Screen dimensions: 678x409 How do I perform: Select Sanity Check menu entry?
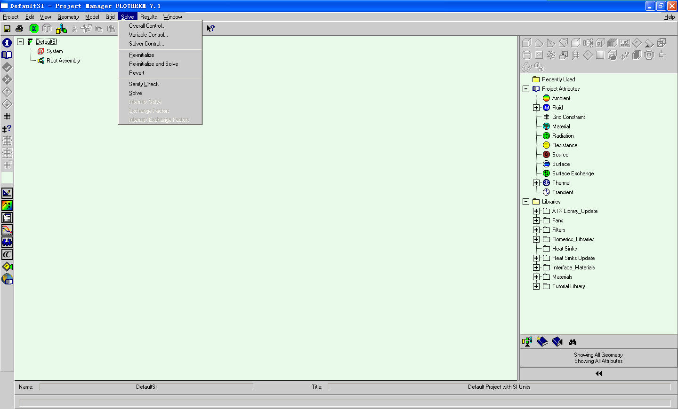[x=160, y=84]
